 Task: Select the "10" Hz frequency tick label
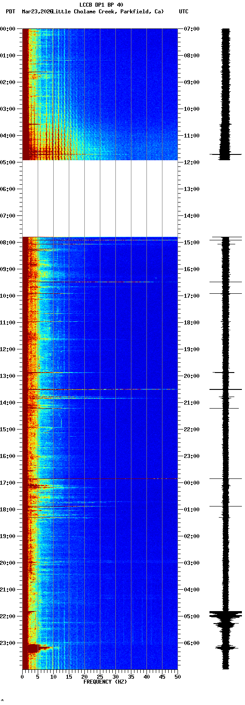(53, 677)
